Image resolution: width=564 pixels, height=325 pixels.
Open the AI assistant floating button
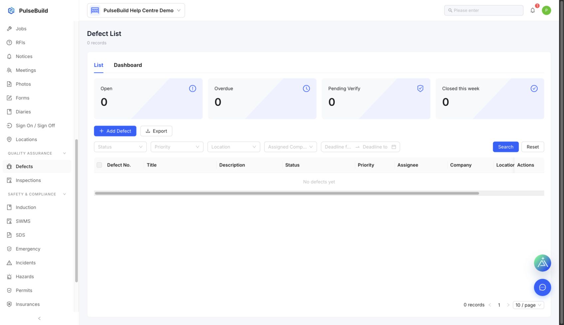542,263
